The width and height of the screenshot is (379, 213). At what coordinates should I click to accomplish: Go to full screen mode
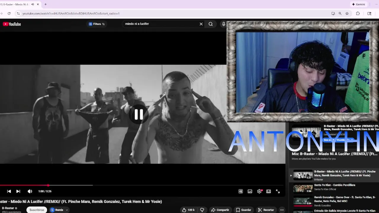pyautogui.click(x=278, y=191)
